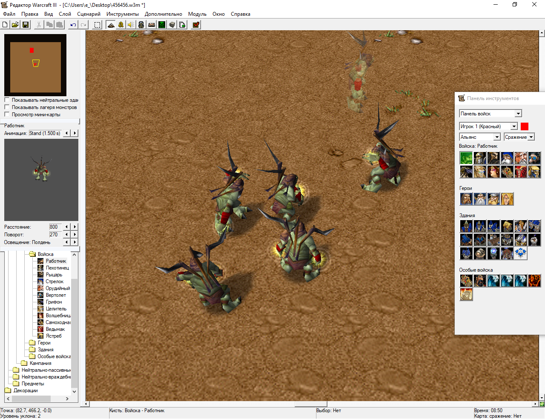This screenshot has height=419, width=545.
Task: Select the Archmage hero portrait
Action: (480, 199)
